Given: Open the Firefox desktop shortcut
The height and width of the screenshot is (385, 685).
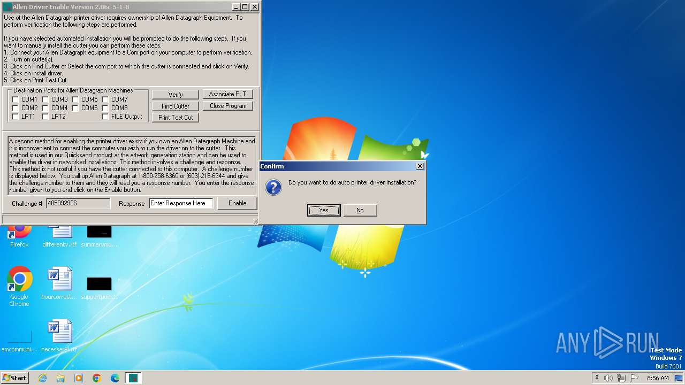Looking at the screenshot, I should tap(19, 236).
